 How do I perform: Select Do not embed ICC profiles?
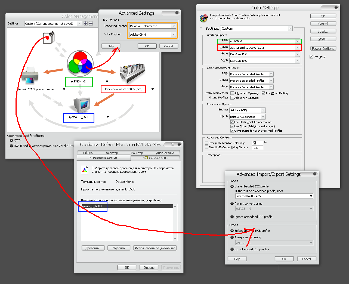pos(232,249)
